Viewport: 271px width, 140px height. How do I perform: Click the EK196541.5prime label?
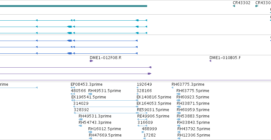(x=89, y=97)
